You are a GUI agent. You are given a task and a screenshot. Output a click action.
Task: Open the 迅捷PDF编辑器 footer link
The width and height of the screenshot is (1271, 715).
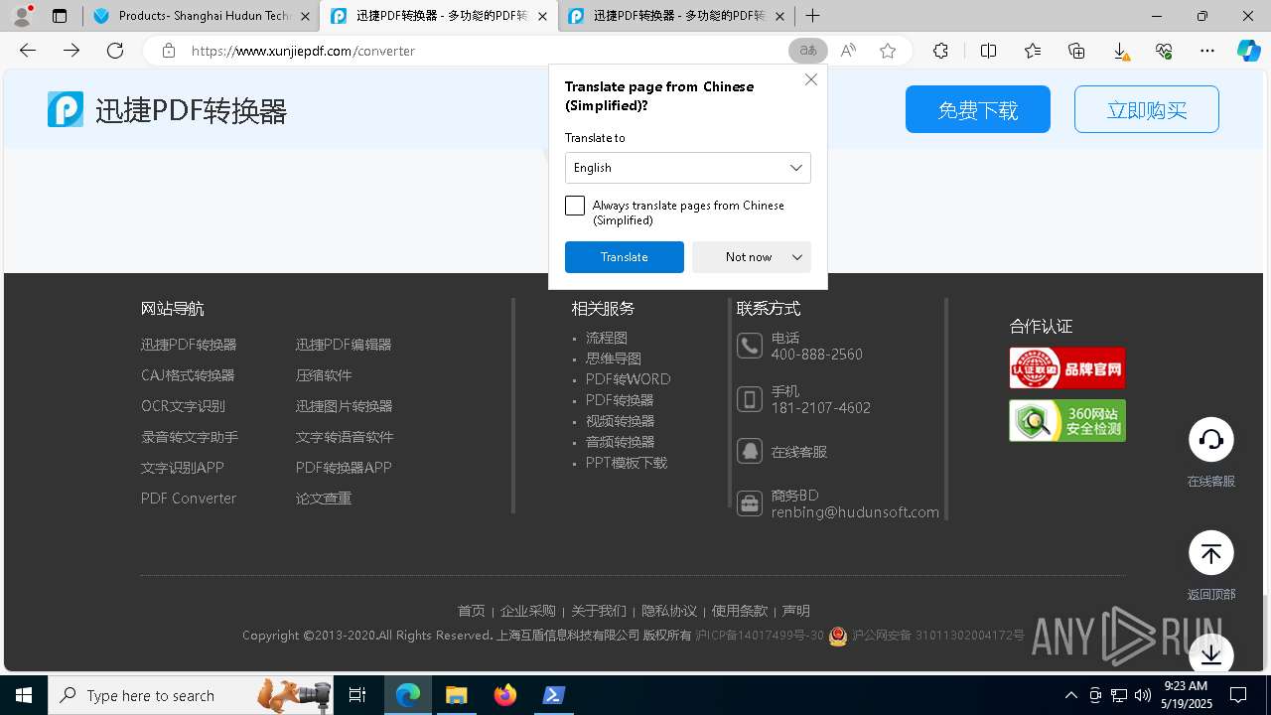pos(344,345)
